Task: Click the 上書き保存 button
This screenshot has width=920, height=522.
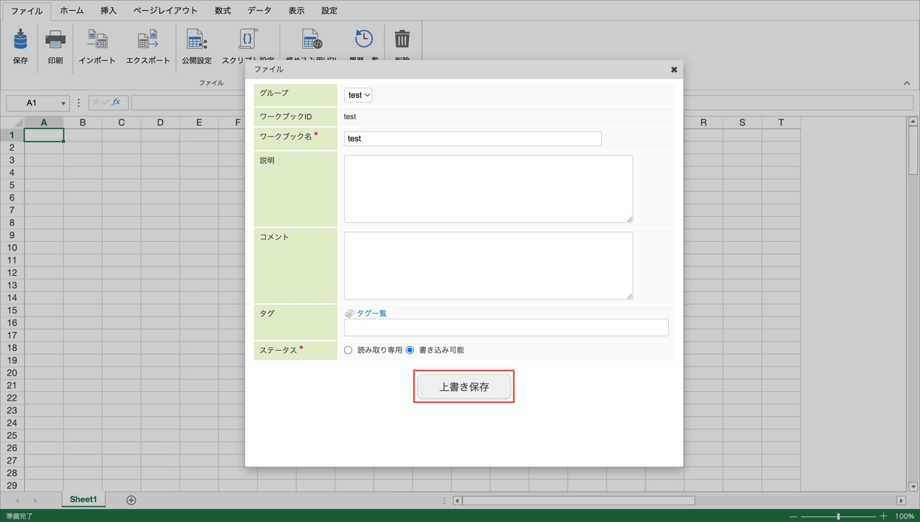Action: click(x=464, y=386)
